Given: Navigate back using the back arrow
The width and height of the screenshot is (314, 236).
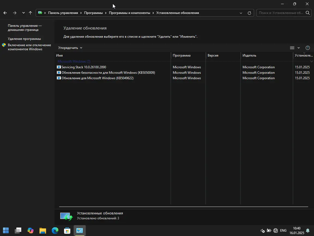Looking at the screenshot, I should tap(5, 13).
